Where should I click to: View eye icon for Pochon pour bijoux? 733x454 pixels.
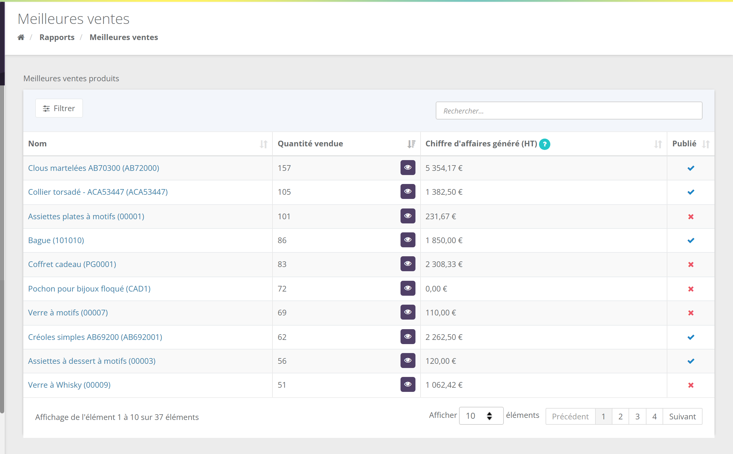point(408,288)
